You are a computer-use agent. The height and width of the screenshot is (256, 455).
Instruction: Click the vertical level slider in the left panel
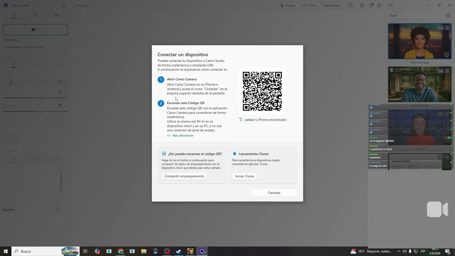[61, 181]
